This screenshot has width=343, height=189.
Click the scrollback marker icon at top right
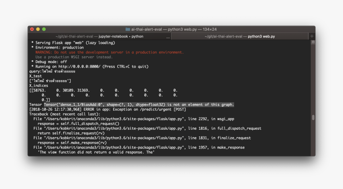(313, 42)
